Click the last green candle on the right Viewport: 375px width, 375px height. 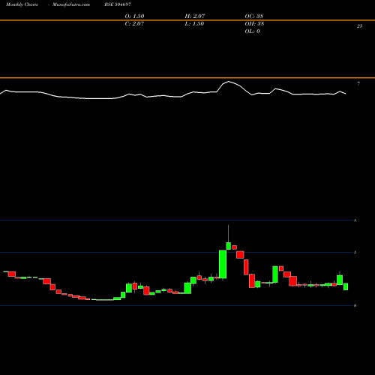pyautogui.click(x=346, y=286)
